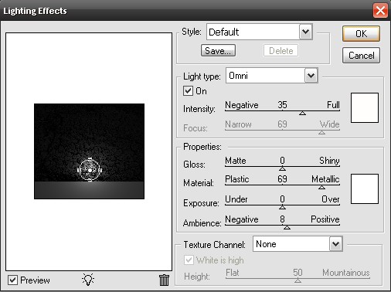Click the Delete style button

tap(280, 50)
